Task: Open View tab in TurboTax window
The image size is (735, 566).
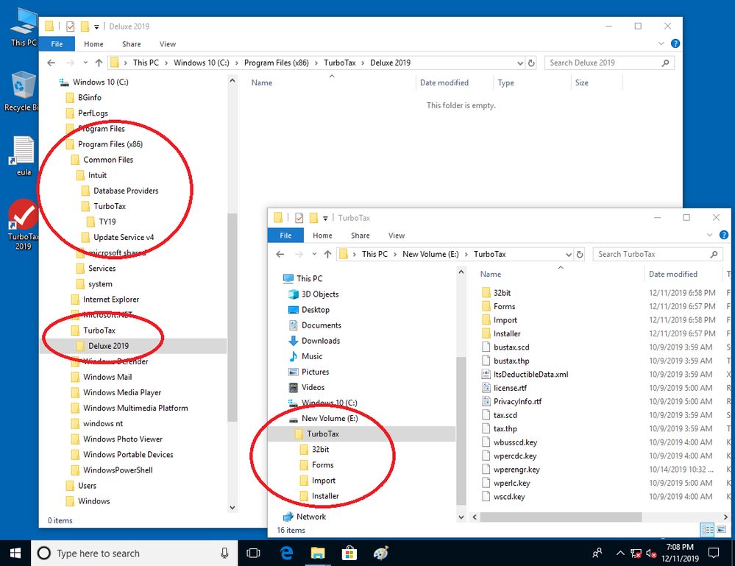Action: 396,236
